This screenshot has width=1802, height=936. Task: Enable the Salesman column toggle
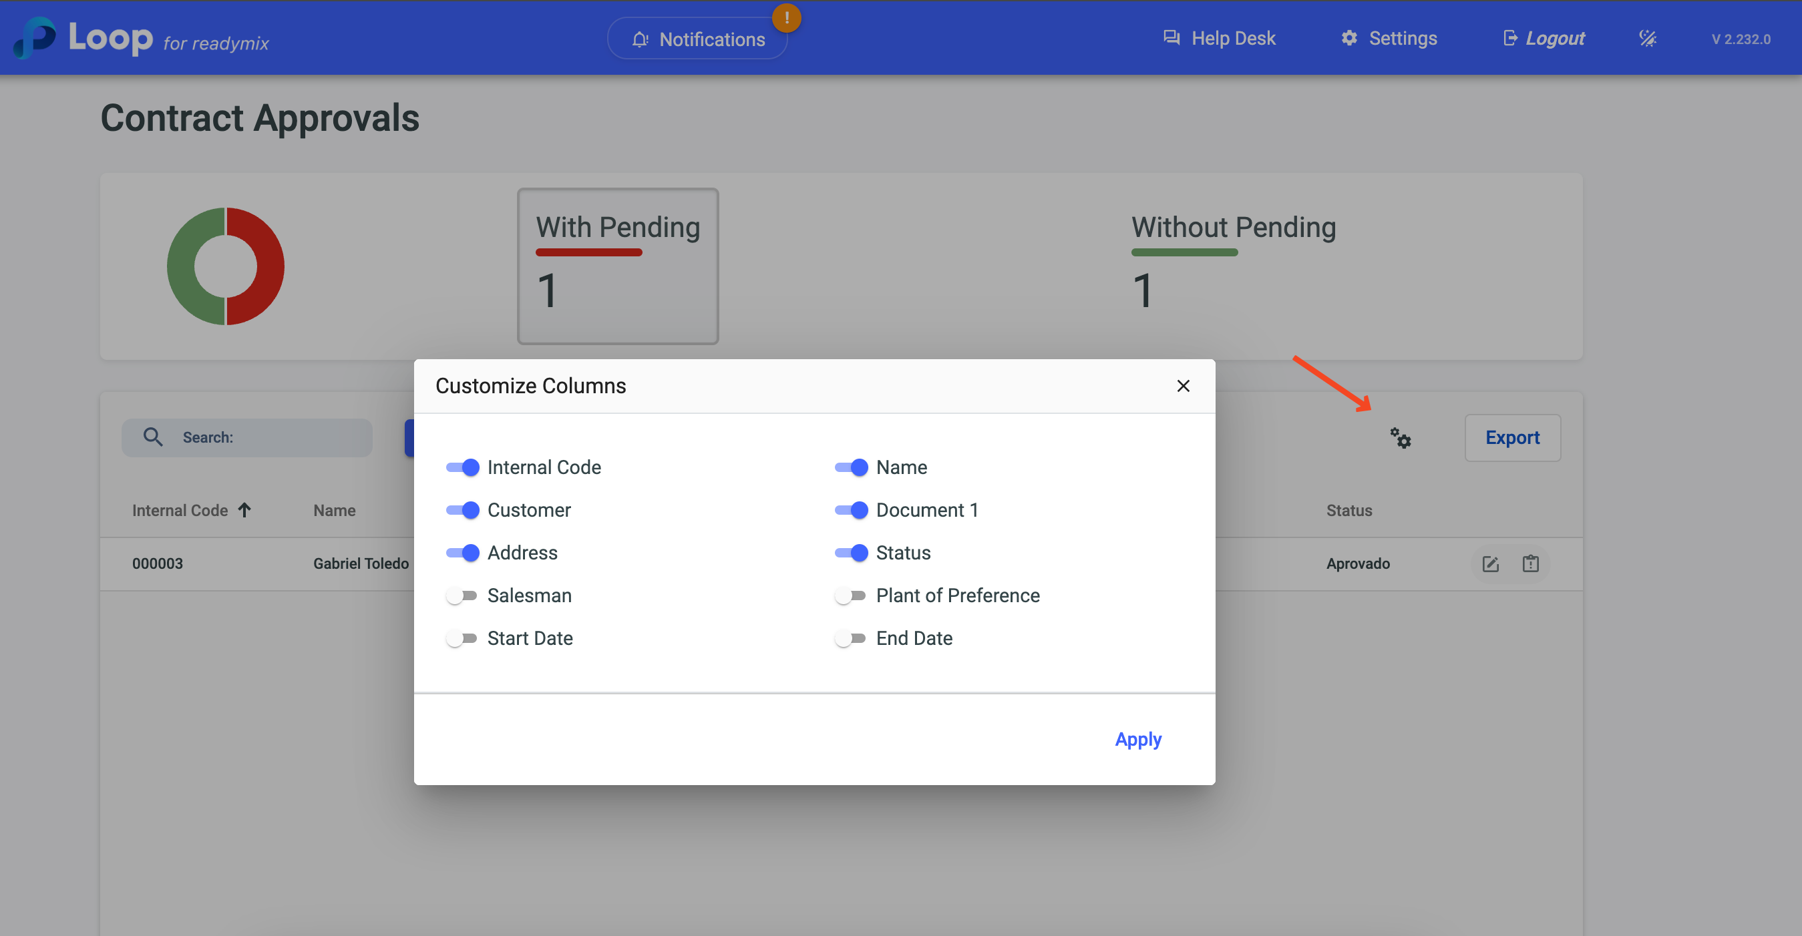pyautogui.click(x=462, y=596)
